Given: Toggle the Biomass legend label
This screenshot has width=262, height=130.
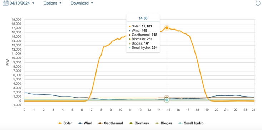Looking at the screenshot, I should coord(142,123).
